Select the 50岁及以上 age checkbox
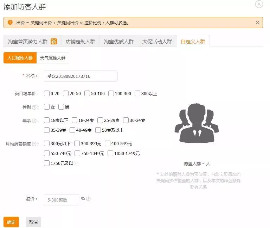The height and width of the screenshot is (228, 270). (98, 130)
